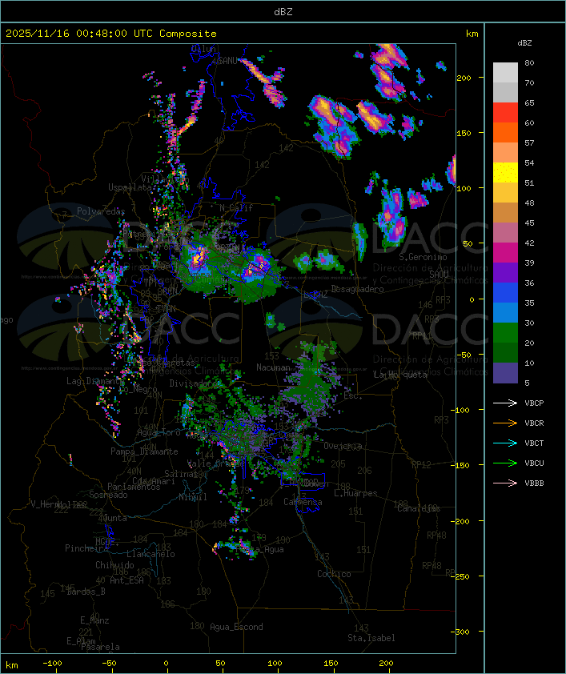This screenshot has height=674, width=566.
Task: Pick the light orange 57 dBZ swatch
Action: [x=505, y=153]
